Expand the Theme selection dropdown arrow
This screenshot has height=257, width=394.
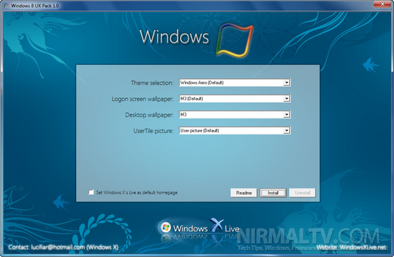[286, 82]
